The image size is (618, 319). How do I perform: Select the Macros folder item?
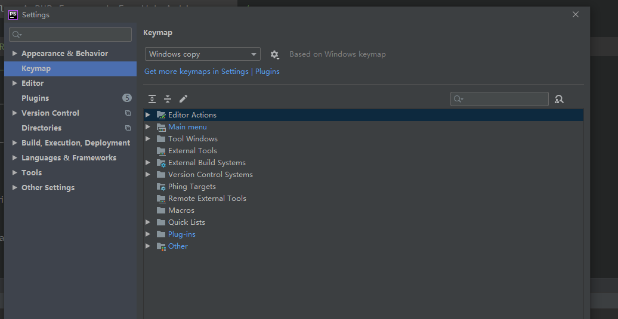[181, 210]
